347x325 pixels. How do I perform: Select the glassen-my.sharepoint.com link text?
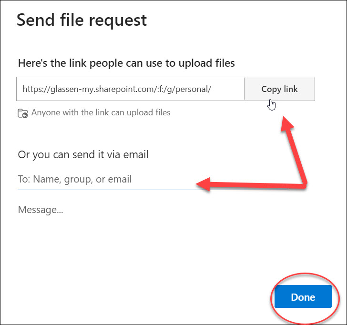[x=117, y=89]
